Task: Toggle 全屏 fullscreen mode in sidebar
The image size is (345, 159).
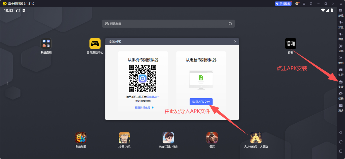Action: [x=341, y=48]
